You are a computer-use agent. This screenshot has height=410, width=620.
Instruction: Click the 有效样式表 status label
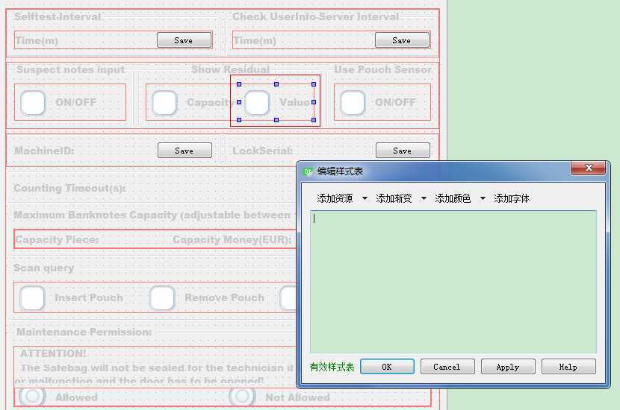pyautogui.click(x=332, y=367)
